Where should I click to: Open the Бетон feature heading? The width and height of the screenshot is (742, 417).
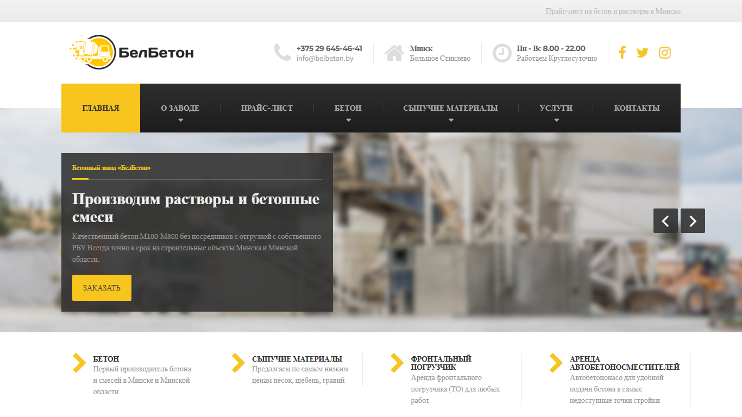pyautogui.click(x=106, y=359)
